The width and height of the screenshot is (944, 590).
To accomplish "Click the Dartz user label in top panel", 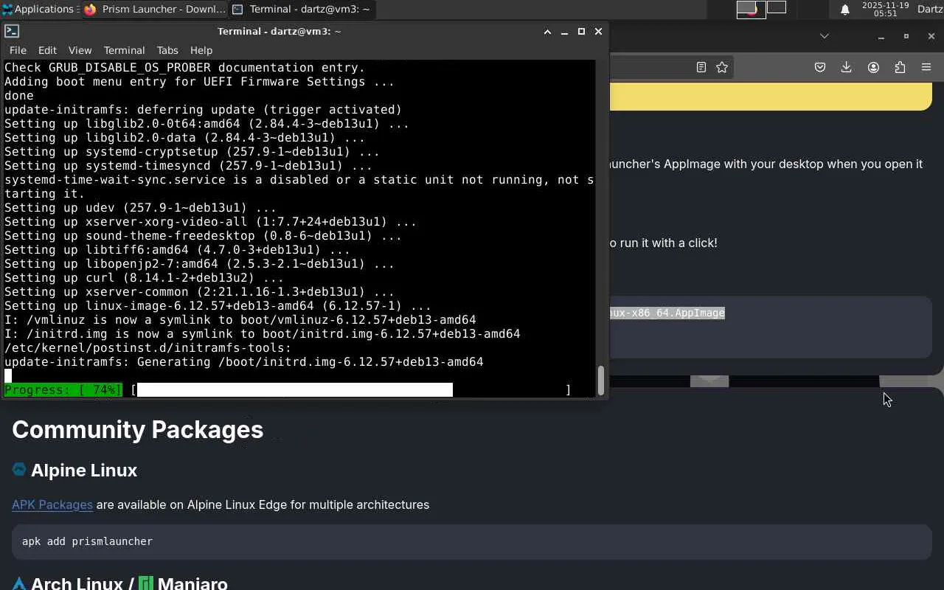I will click(930, 9).
